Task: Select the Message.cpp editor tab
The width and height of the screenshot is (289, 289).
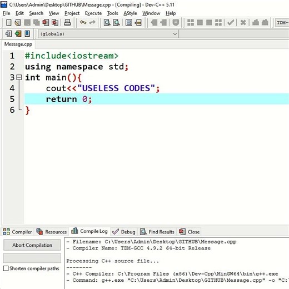Action: pyautogui.click(x=18, y=44)
